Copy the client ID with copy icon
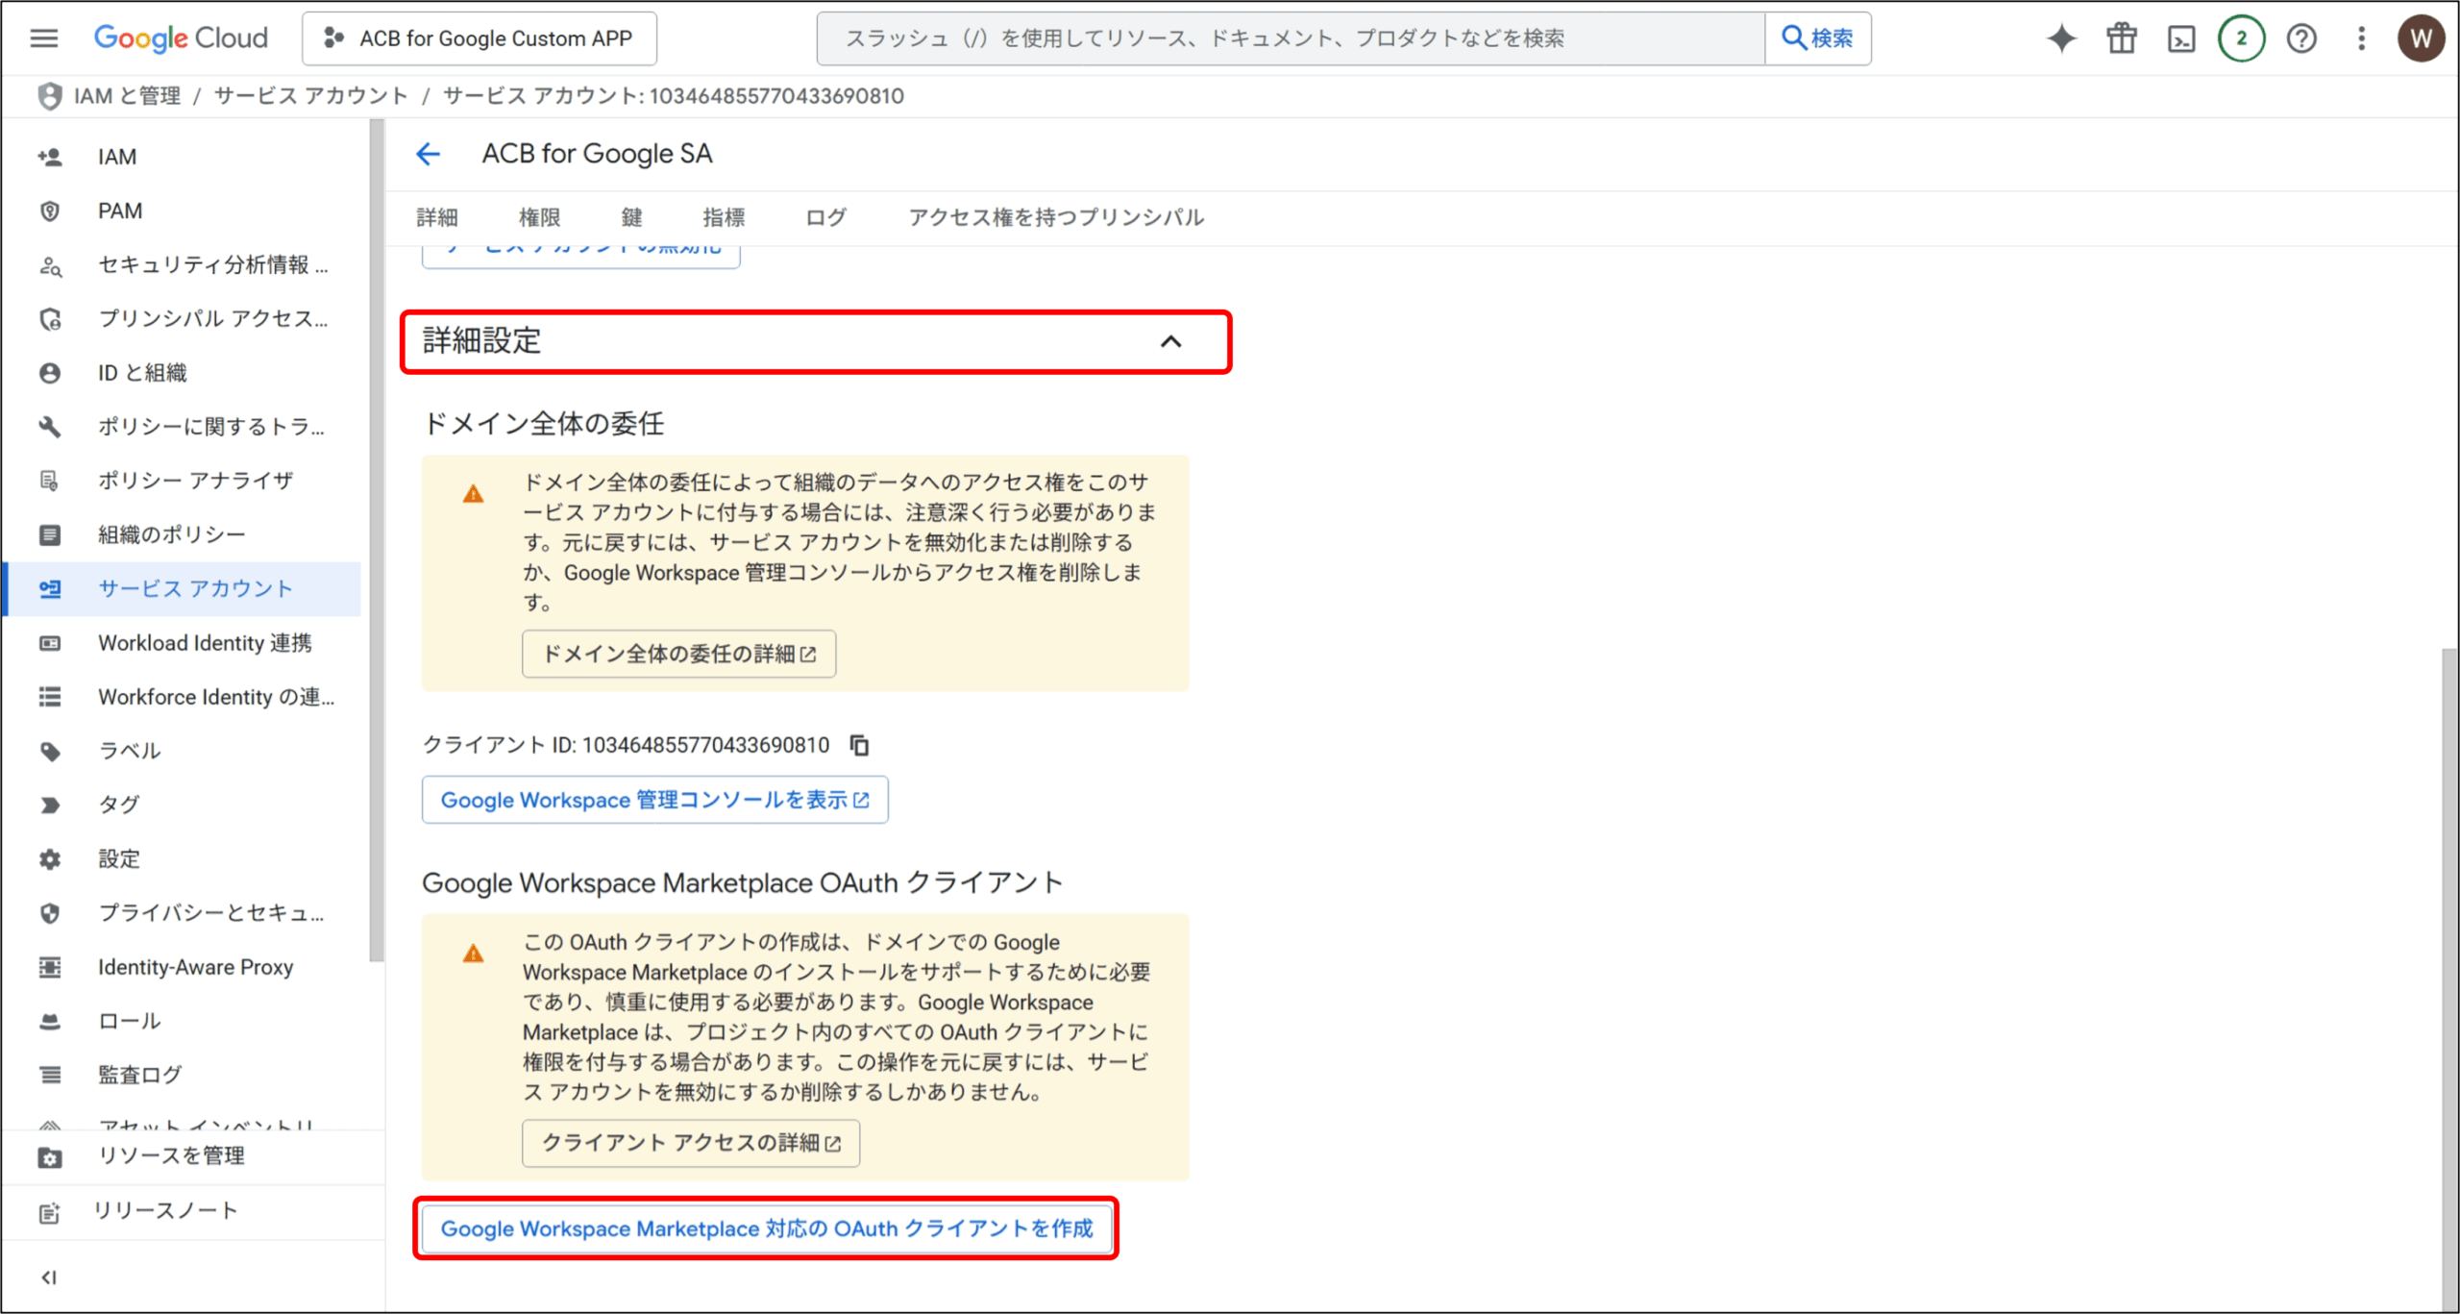This screenshot has width=2460, height=1314. (860, 745)
